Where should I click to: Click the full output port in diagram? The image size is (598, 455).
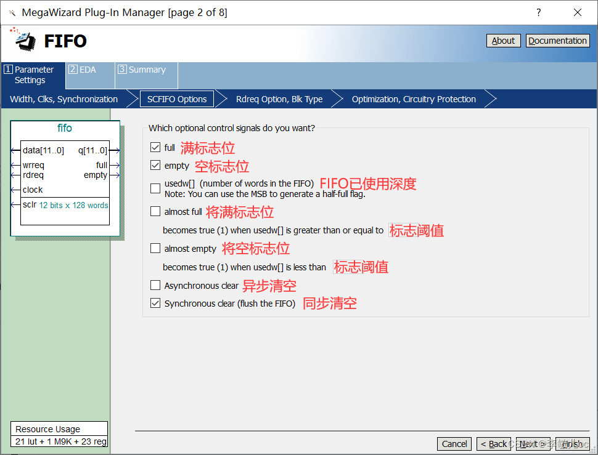tap(102, 165)
